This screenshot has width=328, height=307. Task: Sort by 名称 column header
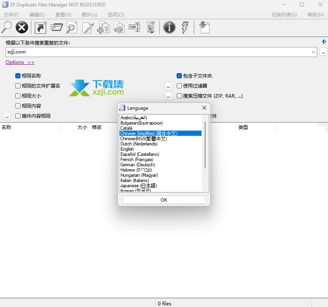coord(29,127)
